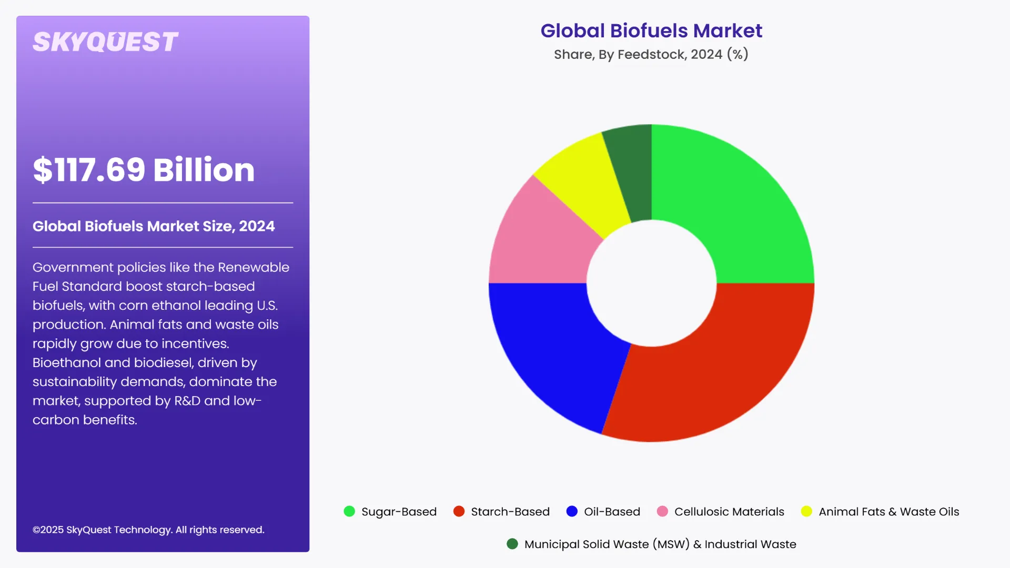Select the pink Cellulosic Materials donut slice

[x=542, y=239]
